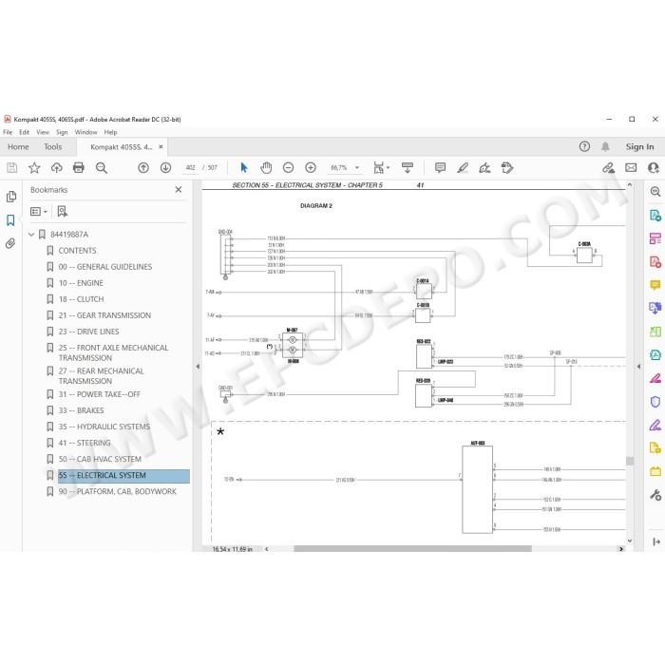The width and height of the screenshot is (665, 665).
Task: Select 55 -- ELECTRICAL SYSTEM bookmark
Action: coord(123,475)
